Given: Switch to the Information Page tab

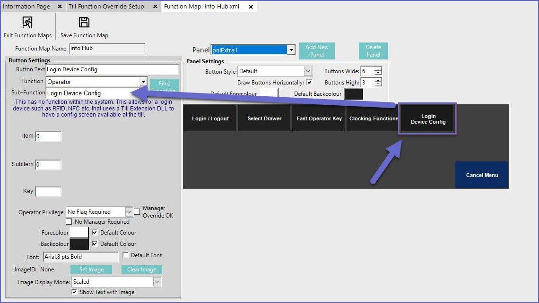Looking at the screenshot, I should [26, 7].
